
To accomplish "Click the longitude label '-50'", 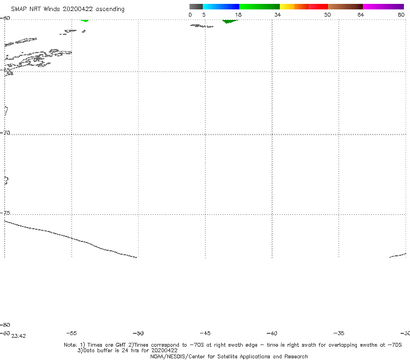I will click(138, 333).
